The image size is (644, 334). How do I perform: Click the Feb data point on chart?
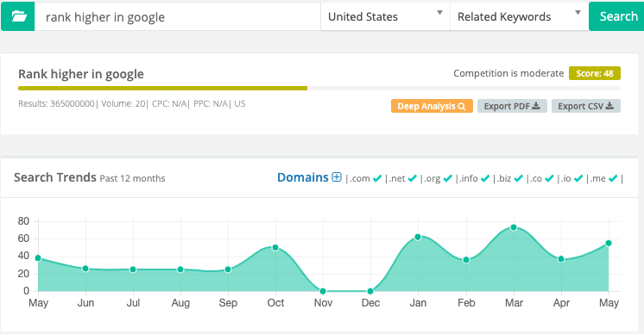pyautogui.click(x=466, y=260)
